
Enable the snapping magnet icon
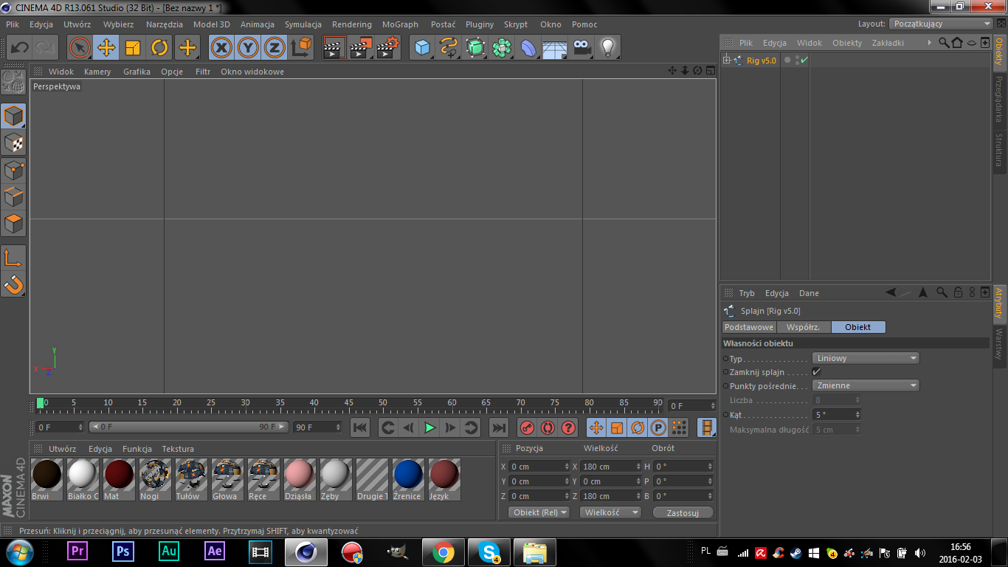(x=13, y=283)
